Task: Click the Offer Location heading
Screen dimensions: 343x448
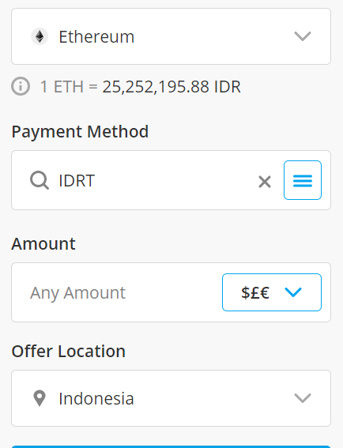Action: [69, 351]
